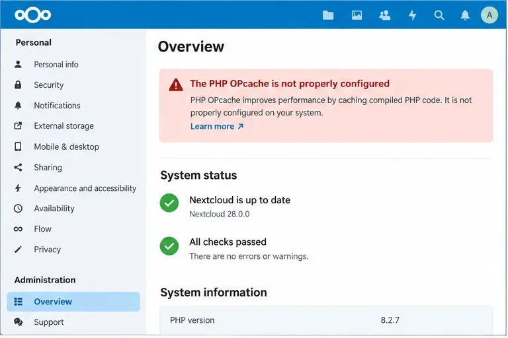Open the search magnifier icon
Viewport: 508px width, 338px height.
(439, 15)
